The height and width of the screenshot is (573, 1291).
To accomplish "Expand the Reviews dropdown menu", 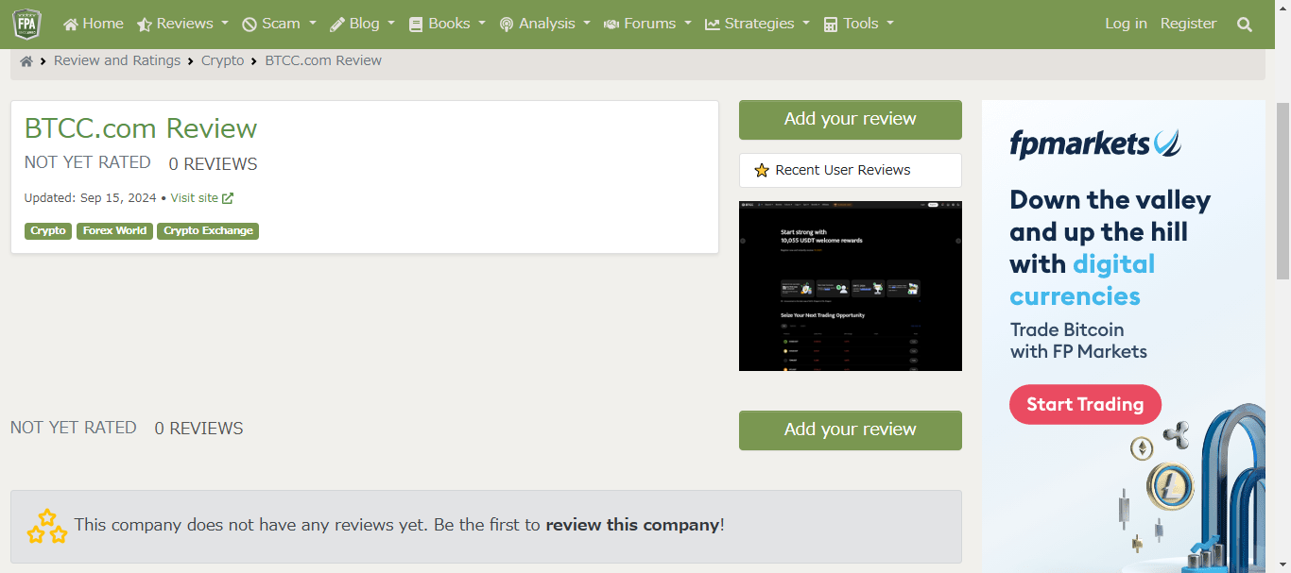I will click(x=182, y=24).
